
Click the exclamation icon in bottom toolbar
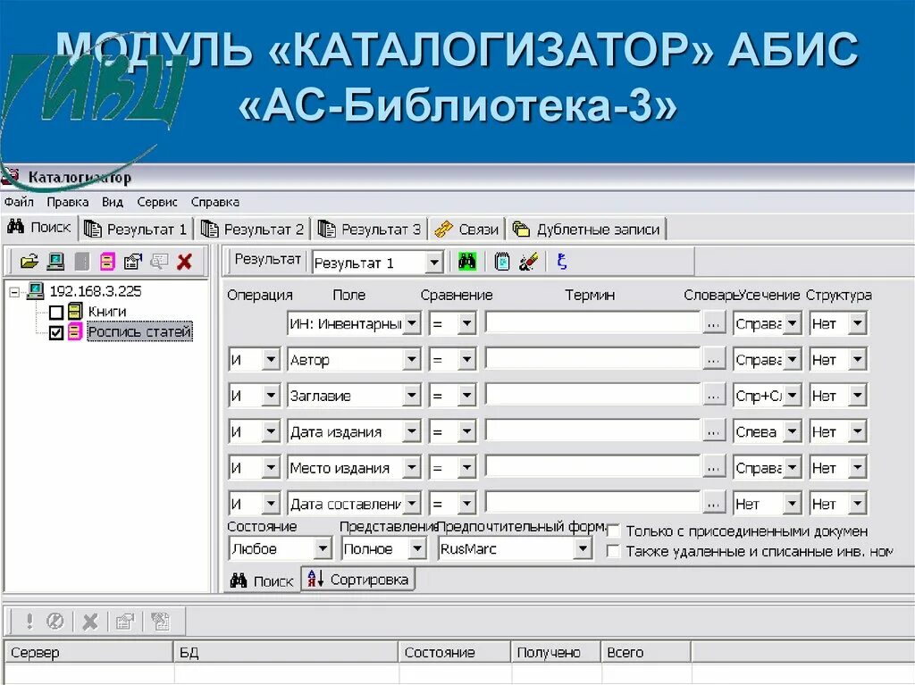[x=29, y=622]
